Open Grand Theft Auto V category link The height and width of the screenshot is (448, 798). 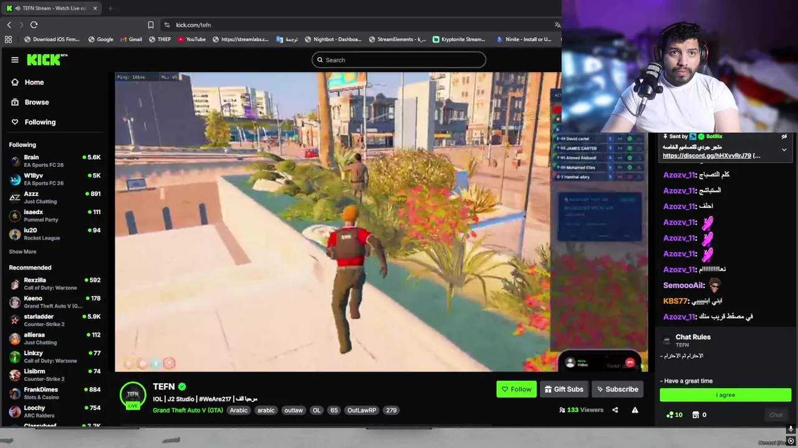(x=188, y=410)
